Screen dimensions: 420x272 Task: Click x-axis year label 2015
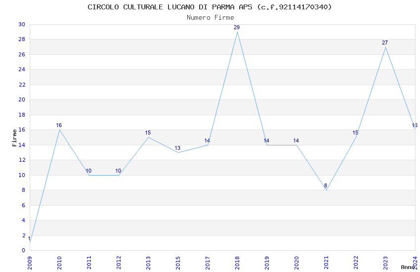click(178, 263)
